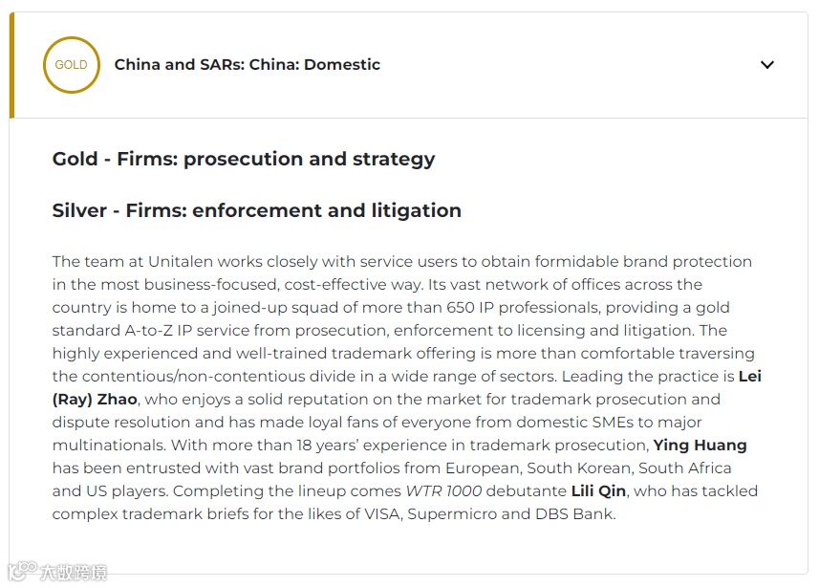Click the gold accent bar on the header

tap(11, 65)
